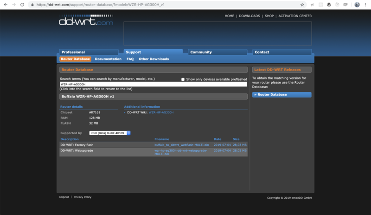Click the empty banner box beside the logo

click(217, 33)
